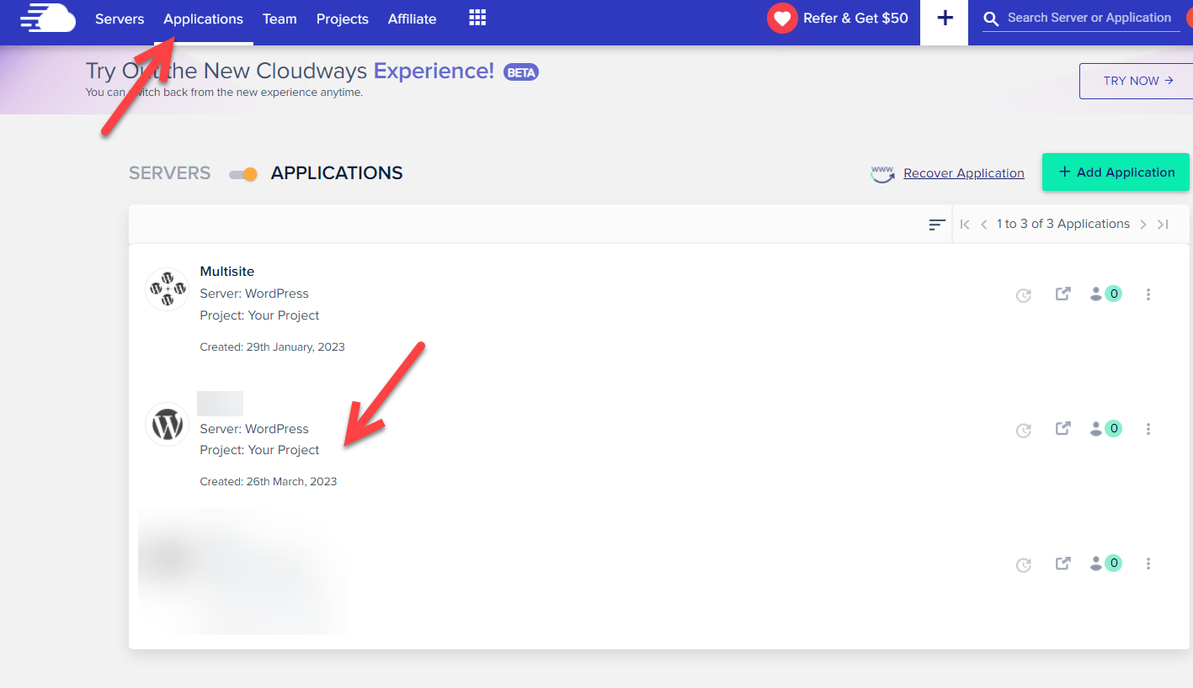Open the sort applications icon

pos(937,225)
